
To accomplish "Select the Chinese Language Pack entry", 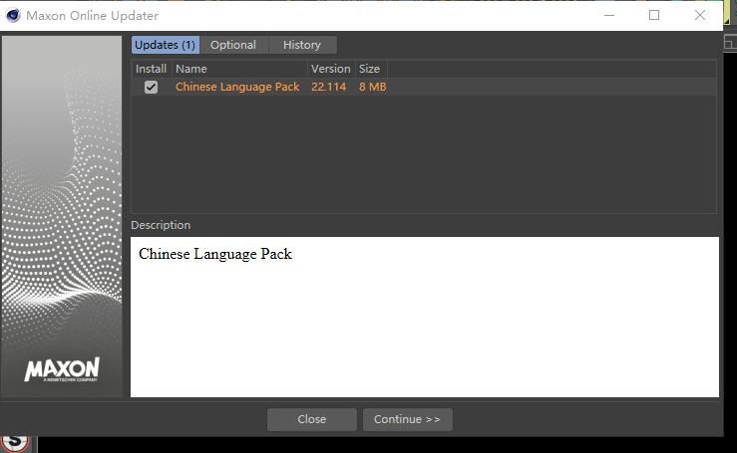I will point(237,88).
